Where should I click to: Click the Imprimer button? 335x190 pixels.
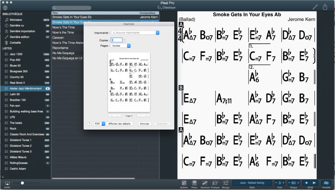tap(162, 124)
